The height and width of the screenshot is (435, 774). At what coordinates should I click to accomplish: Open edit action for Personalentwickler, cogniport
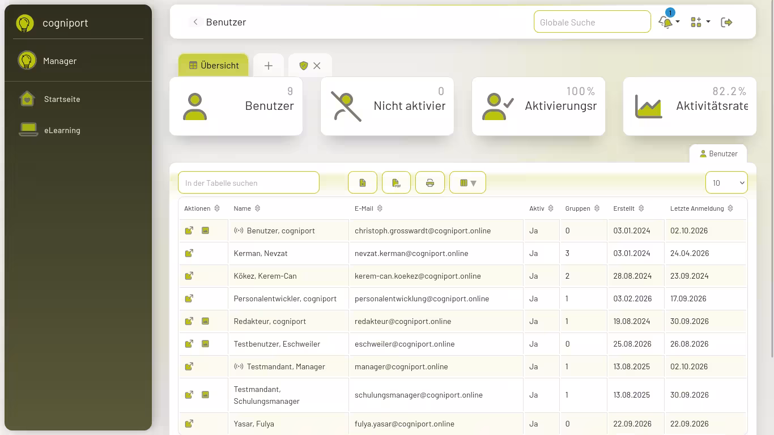click(189, 298)
